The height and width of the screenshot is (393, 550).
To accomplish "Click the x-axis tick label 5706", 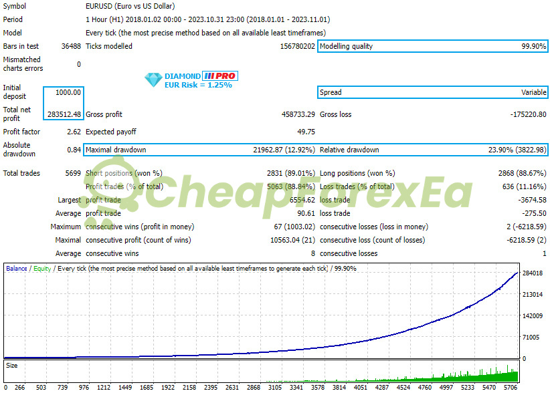I will pos(511,388).
